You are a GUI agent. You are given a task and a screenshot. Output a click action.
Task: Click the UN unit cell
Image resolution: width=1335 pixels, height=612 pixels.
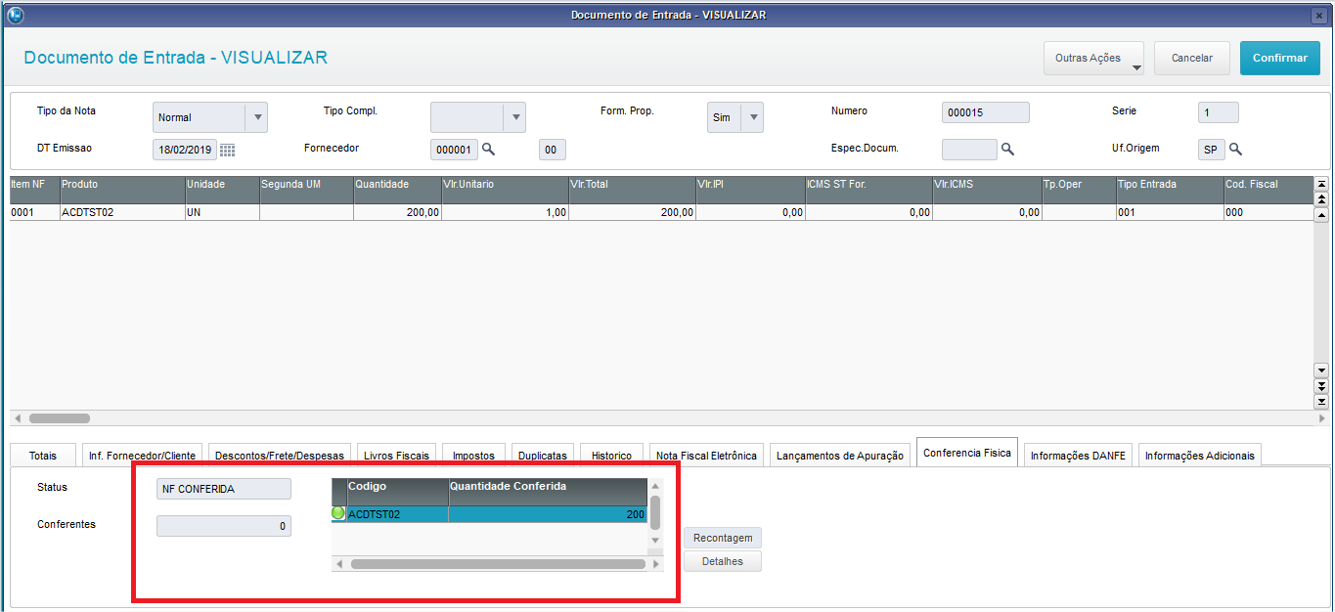click(x=222, y=212)
